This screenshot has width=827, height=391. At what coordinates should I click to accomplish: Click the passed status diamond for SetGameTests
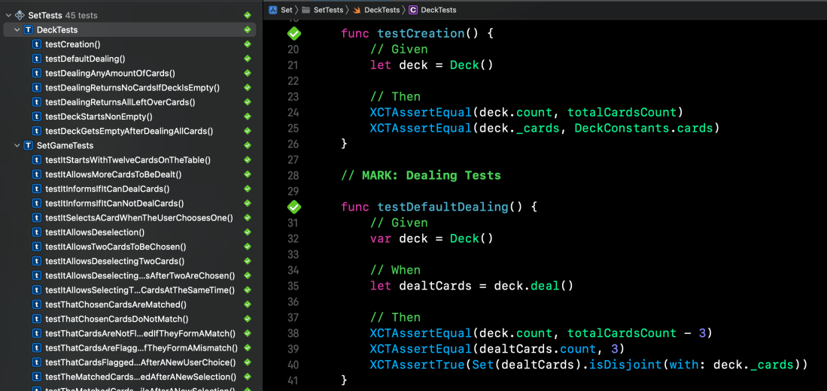(247, 145)
